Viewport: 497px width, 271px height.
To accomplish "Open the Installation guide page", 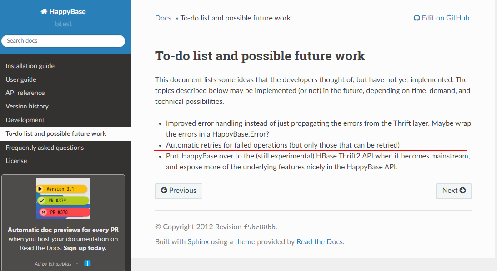I will [x=30, y=66].
